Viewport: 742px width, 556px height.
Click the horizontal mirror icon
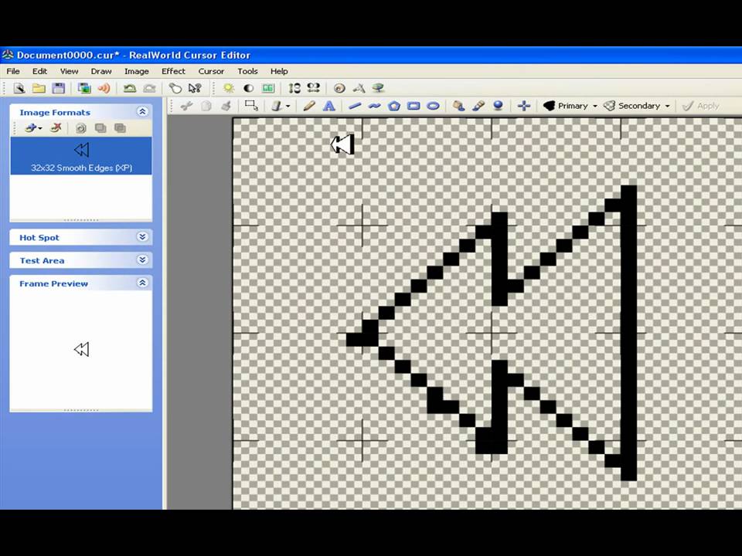313,87
